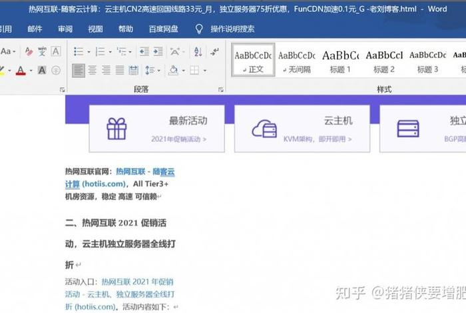466x313 pixels.
Task: Toggle gray Character Shading A
Action: click(42, 71)
